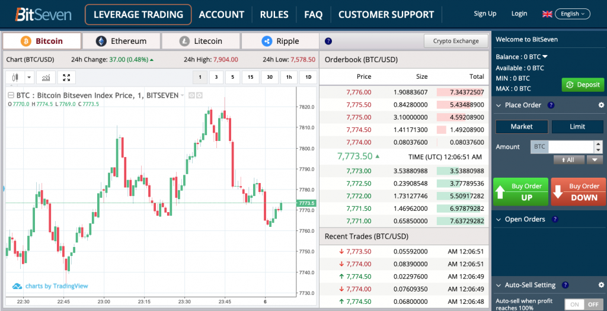The image size is (607, 311).
Task: Open the help icon beside Ripple tab
Action: (x=328, y=41)
